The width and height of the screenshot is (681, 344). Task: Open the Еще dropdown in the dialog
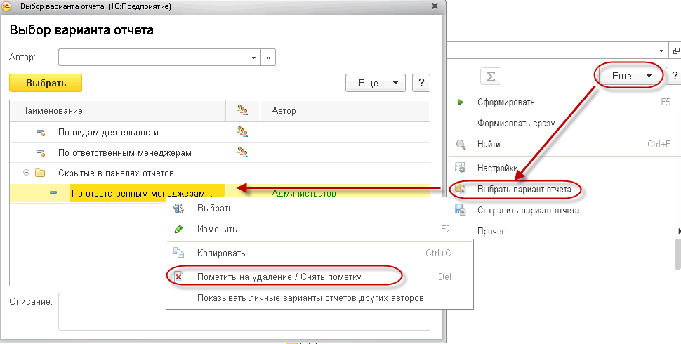coord(375,83)
